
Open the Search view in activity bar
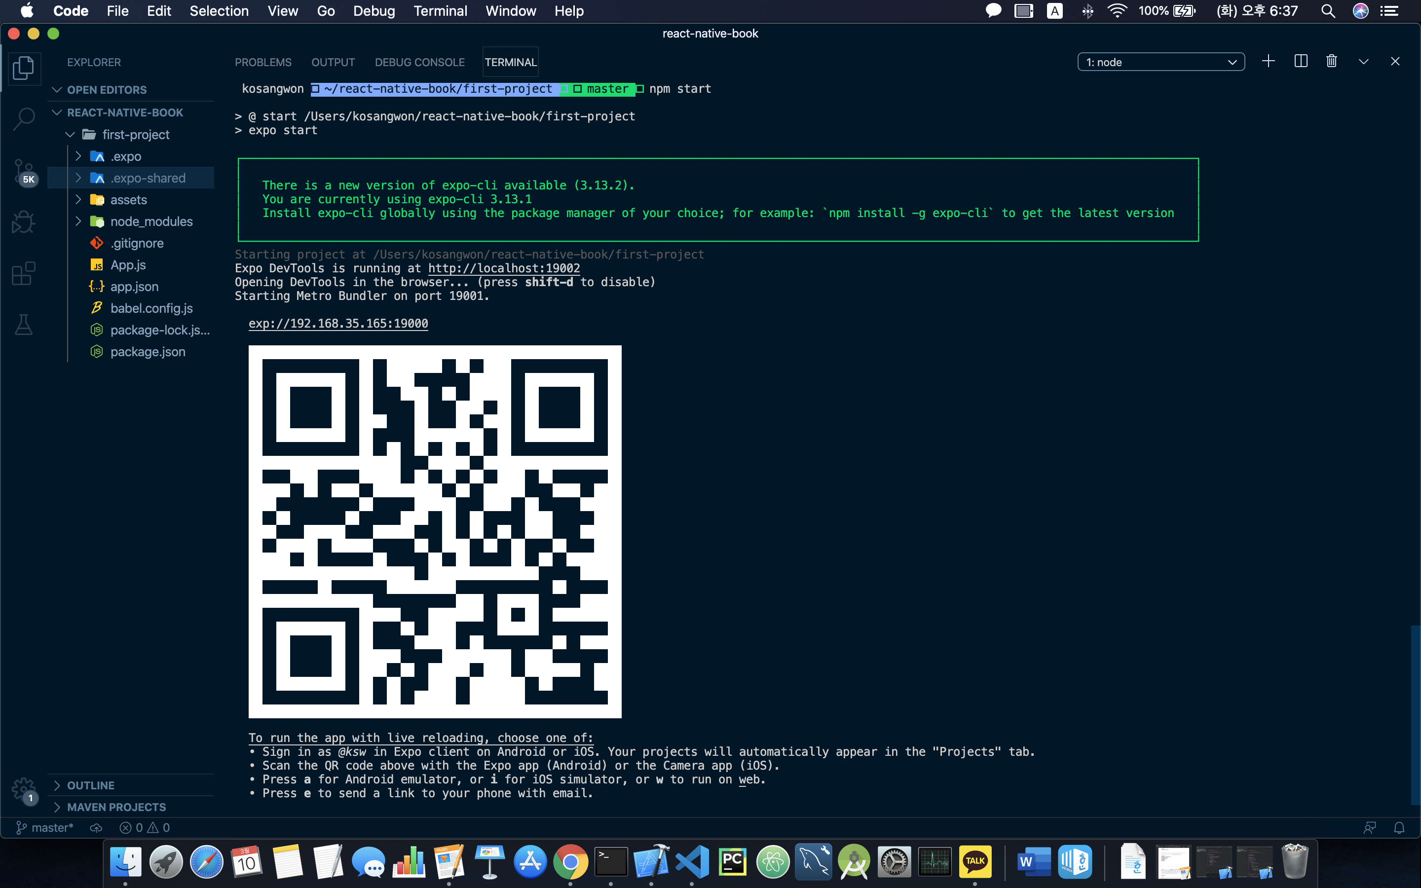(x=24, y=118)
